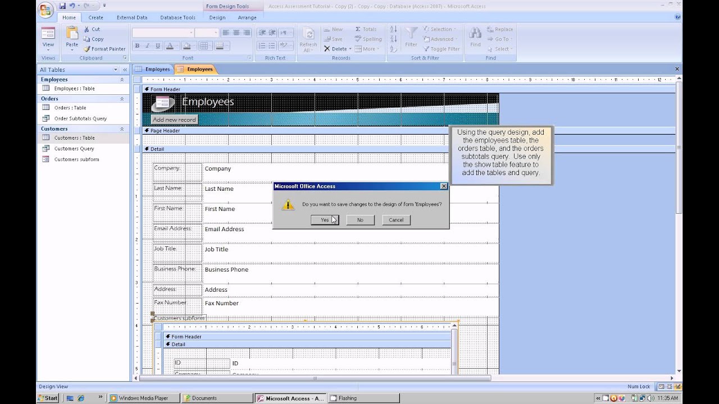Switch to the External Data tab
The image size is (719, 404).
click(x=132, y=17)
